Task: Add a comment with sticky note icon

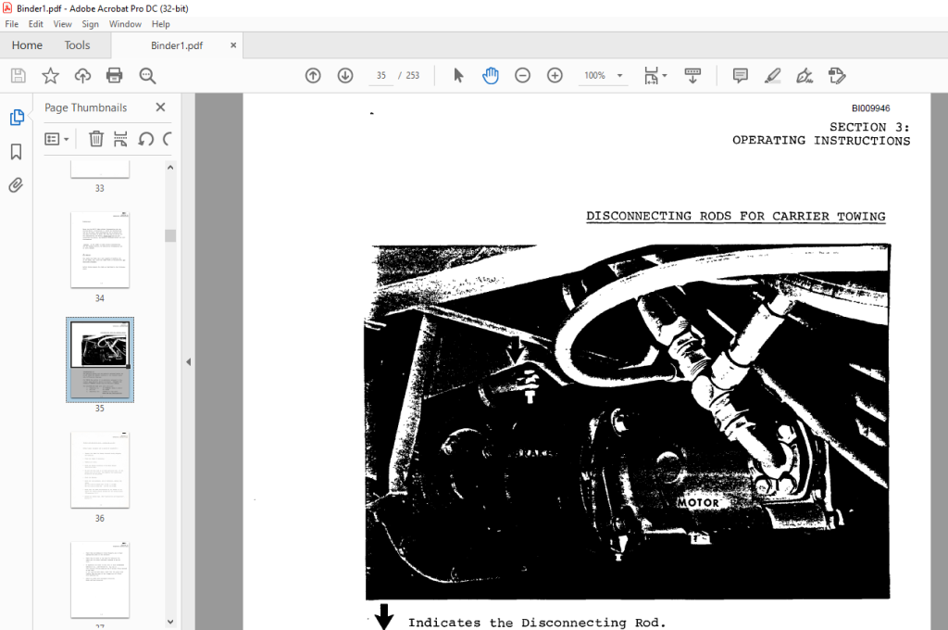Action: (x=740, y=76)
